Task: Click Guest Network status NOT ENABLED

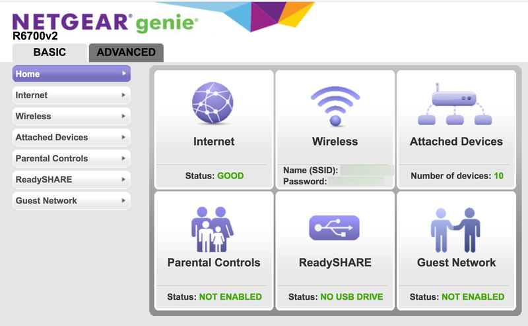Action: pyautogui.click(x=473, y=297)
